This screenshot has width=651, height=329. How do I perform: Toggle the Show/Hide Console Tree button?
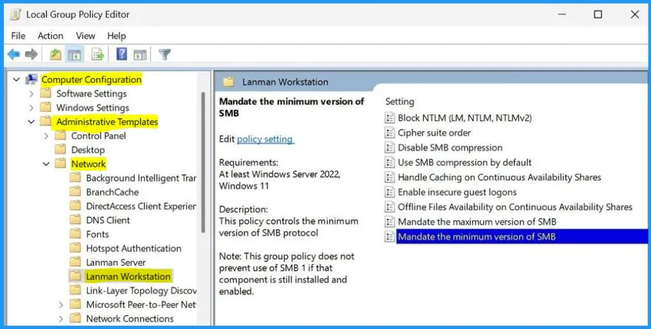click(x=74, y=55)
